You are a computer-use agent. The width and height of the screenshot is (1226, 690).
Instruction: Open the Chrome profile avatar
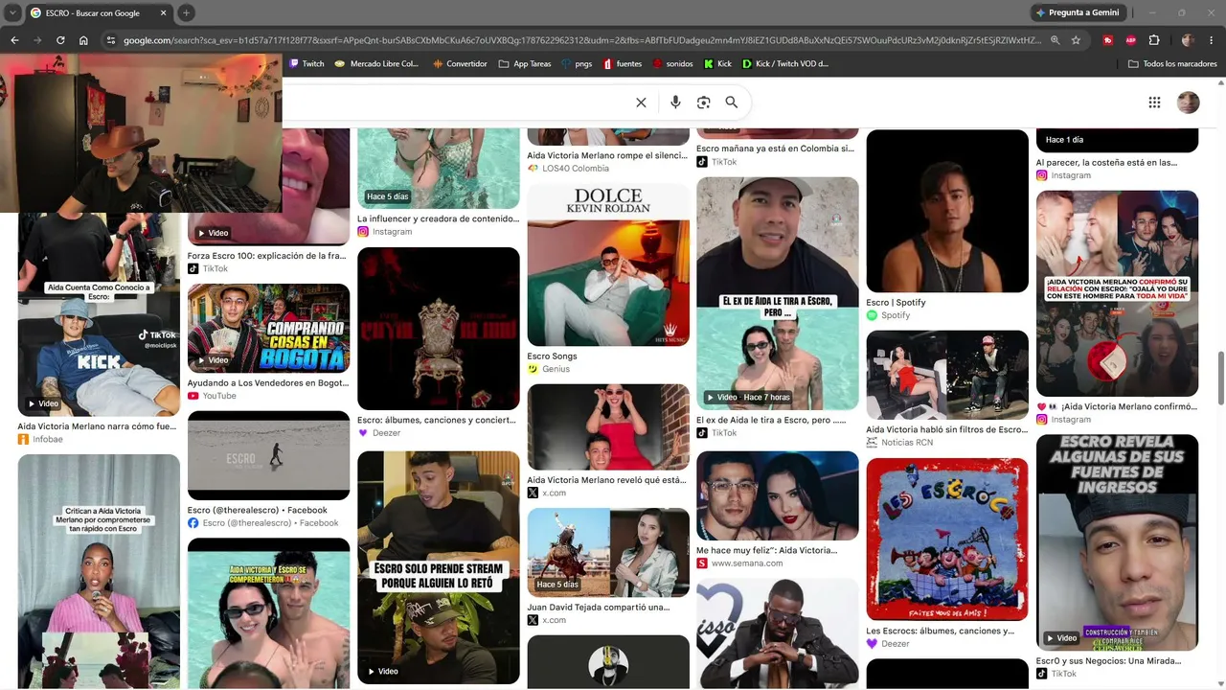point(1188,40)
